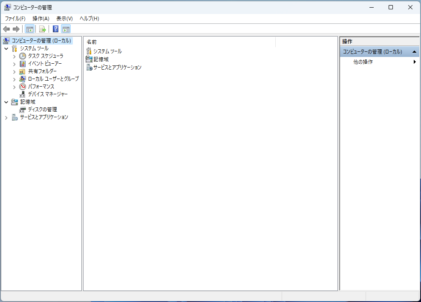Click the 共有フォルダー icon
421x302 pixels.
click(x=23, y=71)
